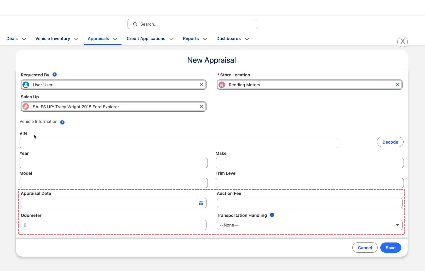This screenshot has height=271, width=425.
Task: Click the Auction Fee input field
Action: tap(310, 203)
